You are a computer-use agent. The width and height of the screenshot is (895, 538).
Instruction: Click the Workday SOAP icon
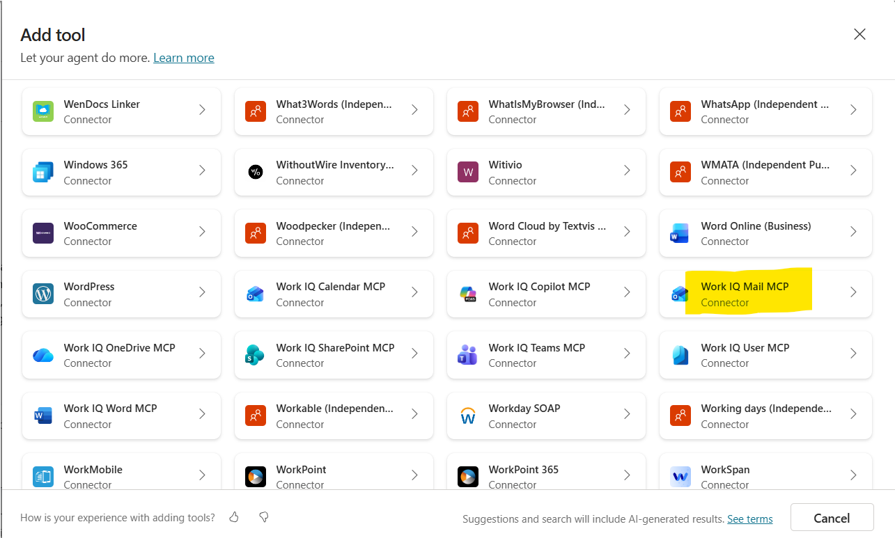[468, 416]
